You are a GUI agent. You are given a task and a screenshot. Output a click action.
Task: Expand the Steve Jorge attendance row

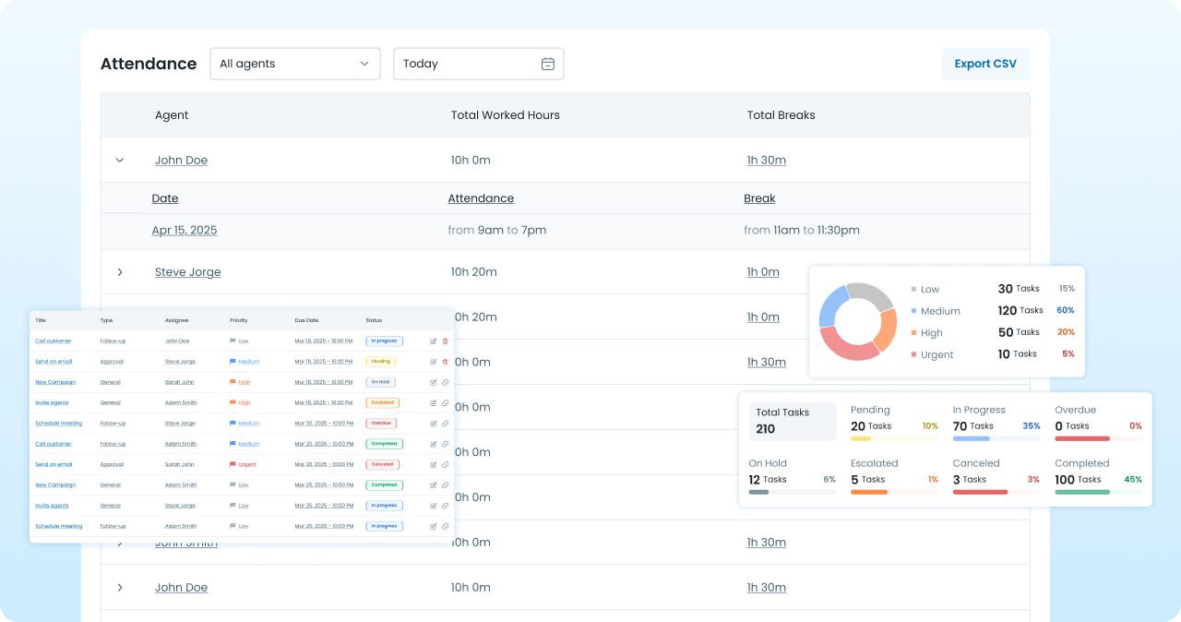[120, 272]
